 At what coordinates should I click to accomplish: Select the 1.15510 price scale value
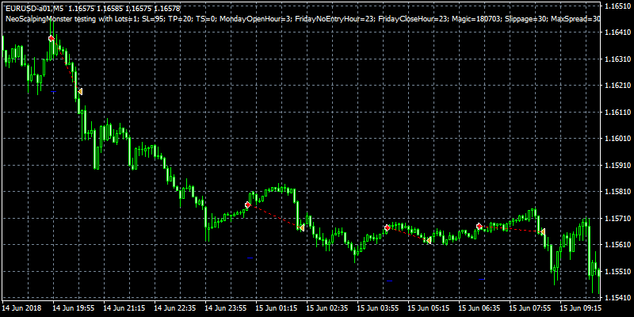[x=617, y=271]
